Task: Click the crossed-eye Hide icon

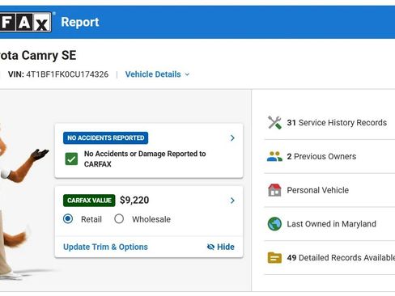Action: (210, 247)
